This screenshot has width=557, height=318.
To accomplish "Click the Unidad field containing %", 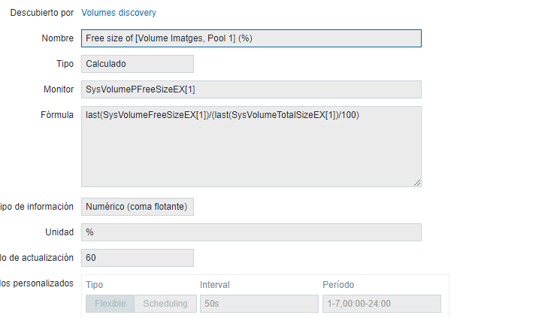I will tap(250, 232).
